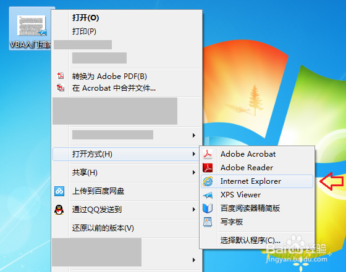This screenshot has width=346, height=272.
Task: Click the 百度阅读器精简版 book icon
Action: coord(208,208)
